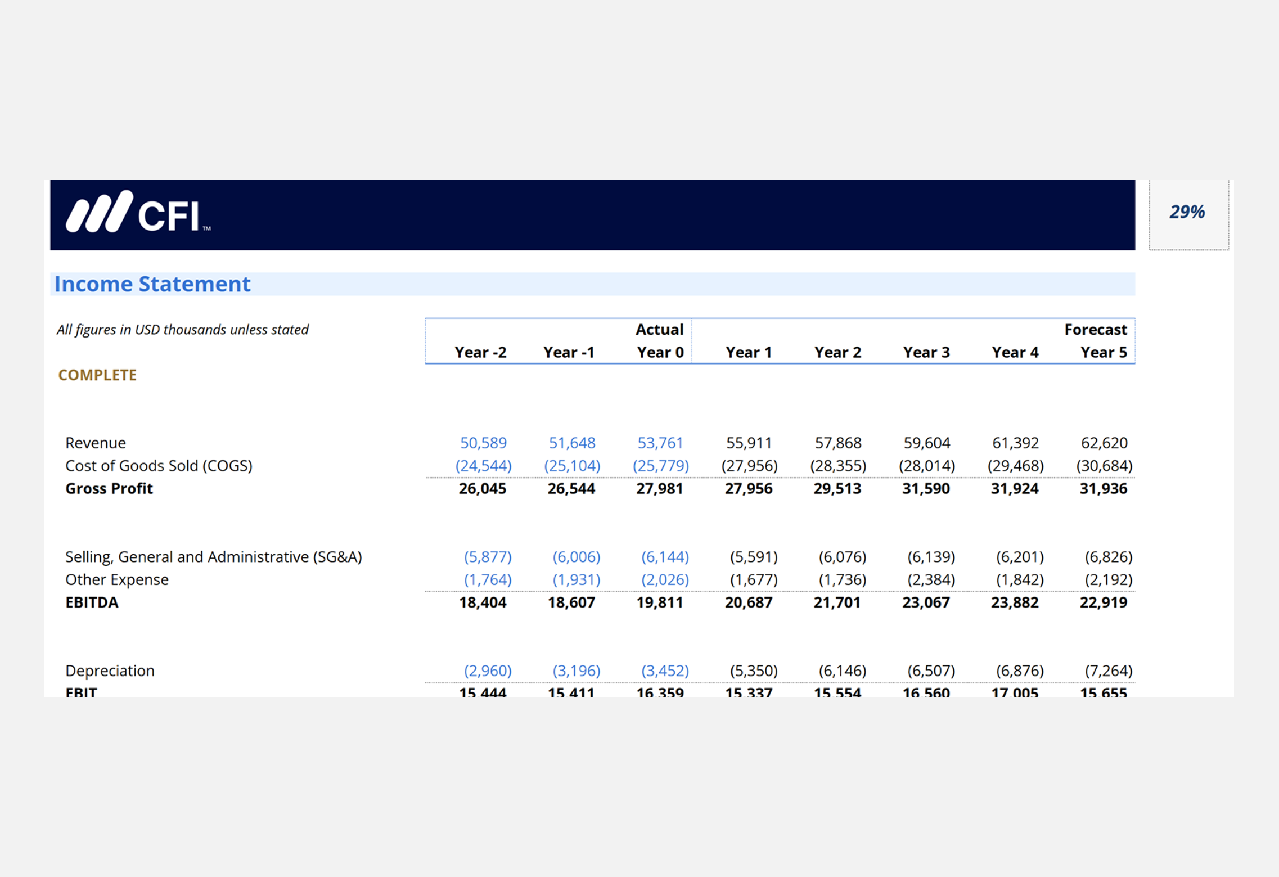Viewport: 1279px width, 877px height.
Task: Click the Forecast column group header
Action: [1095, 329]
